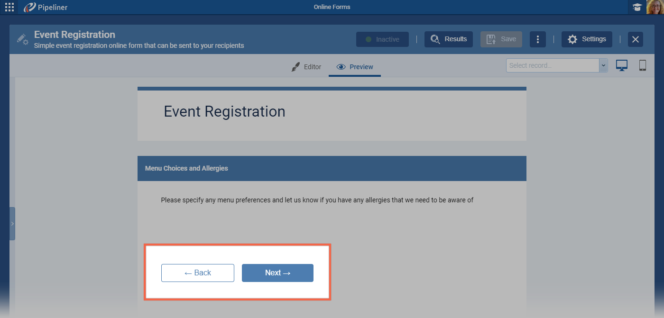
Task: Open the user profile avatar
Action: tap(655, 7)
